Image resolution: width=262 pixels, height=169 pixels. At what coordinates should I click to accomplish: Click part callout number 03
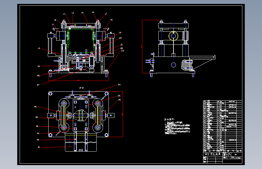pos(38,134)
